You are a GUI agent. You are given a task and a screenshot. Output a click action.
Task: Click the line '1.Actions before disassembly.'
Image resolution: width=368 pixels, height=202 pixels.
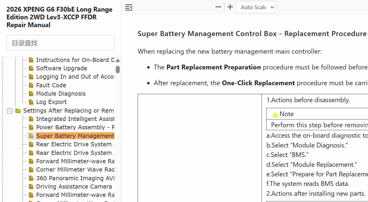308,100
